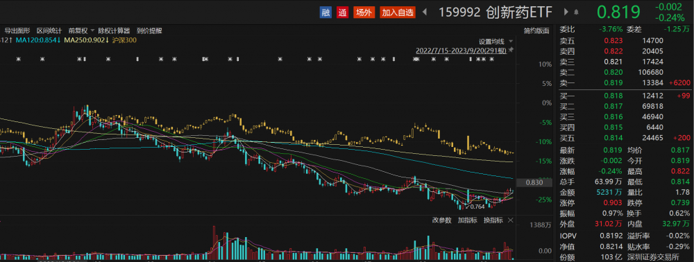This screenshot has height=262, width=694.
Task: Open 换指标 to switch indicator
Action: tap(493, 220)
